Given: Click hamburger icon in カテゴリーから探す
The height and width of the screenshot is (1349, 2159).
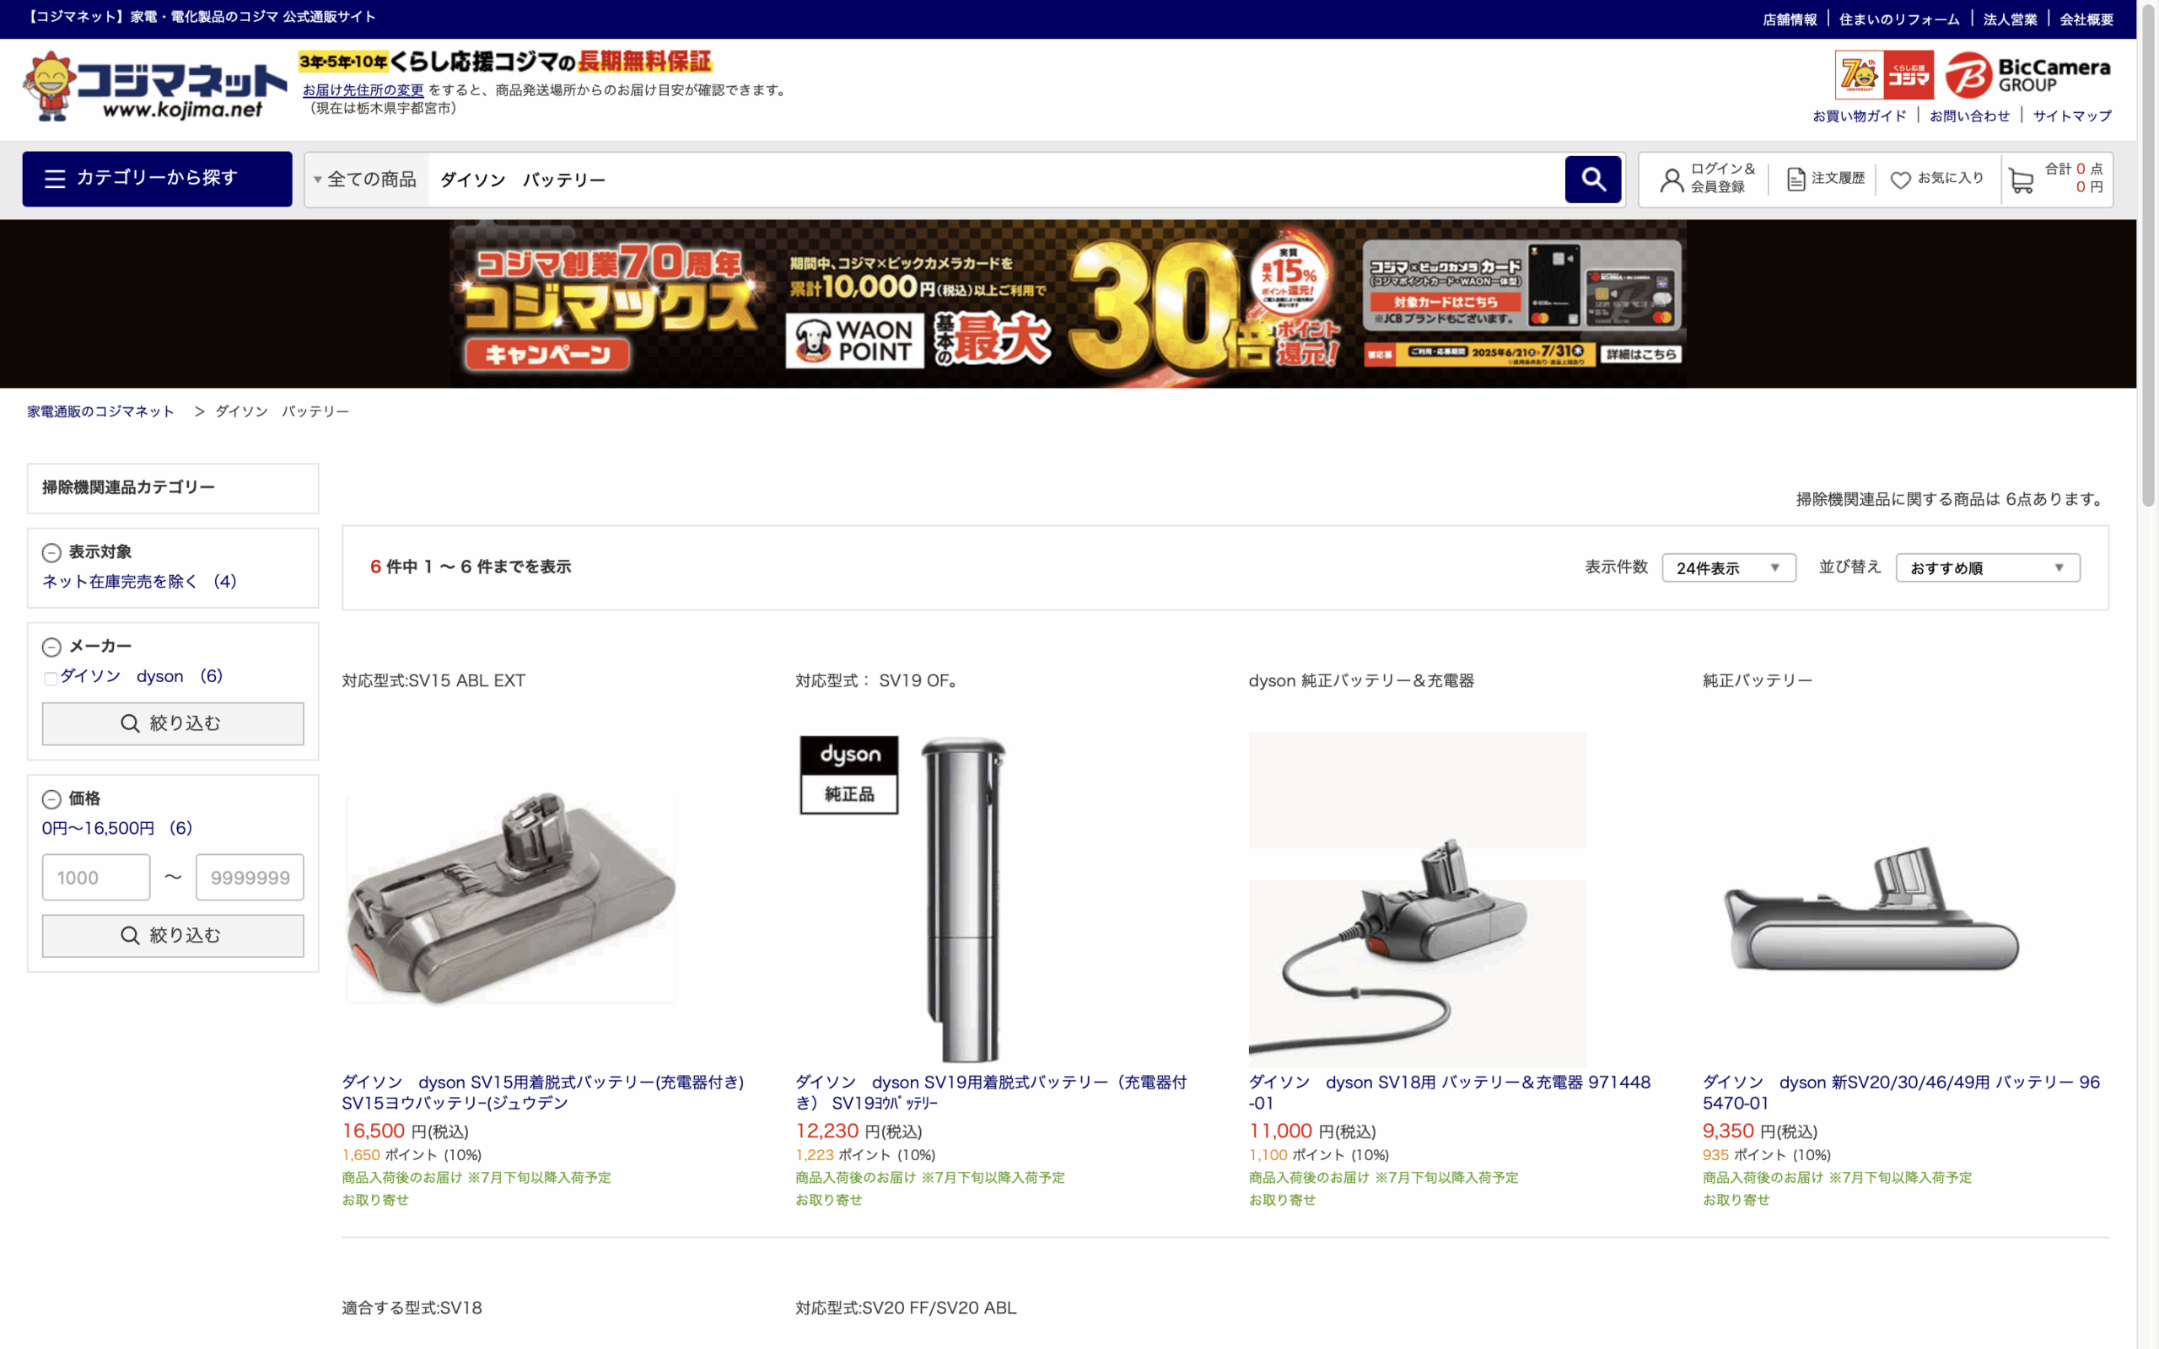Looking at the screenshot, I should tap(56, 180).
